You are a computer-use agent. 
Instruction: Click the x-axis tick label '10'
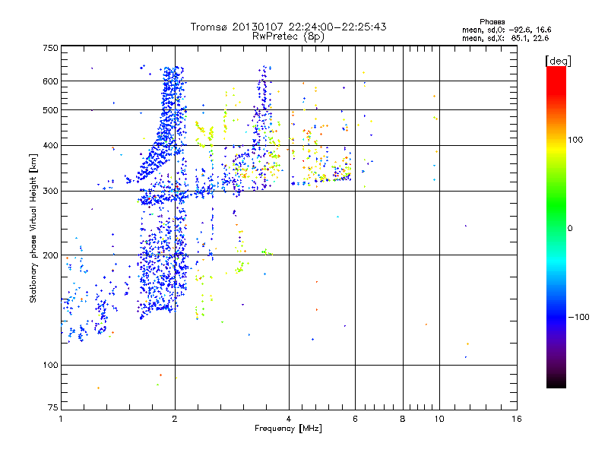[x=439, y=419]
